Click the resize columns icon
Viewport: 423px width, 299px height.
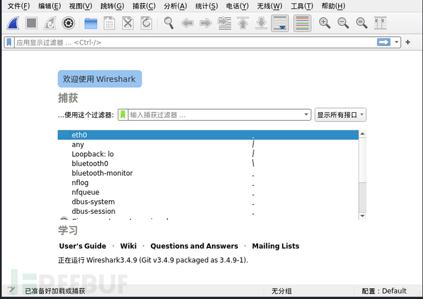coord(380,23)
